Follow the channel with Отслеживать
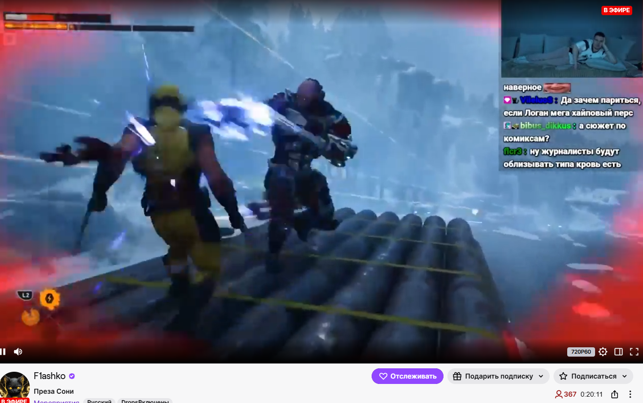 407,376
